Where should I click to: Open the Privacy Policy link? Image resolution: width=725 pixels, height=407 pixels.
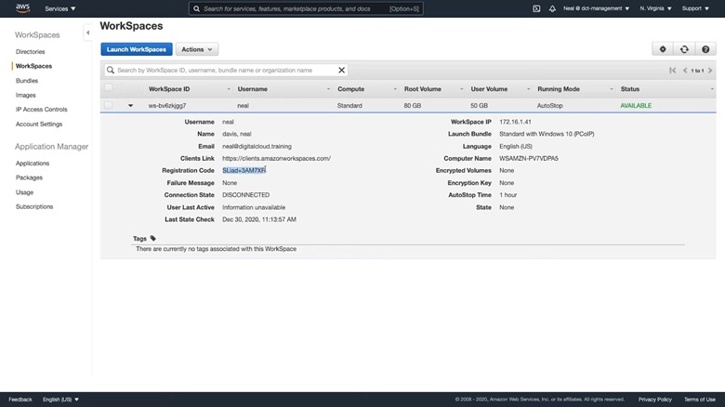[x=654, y=400]
